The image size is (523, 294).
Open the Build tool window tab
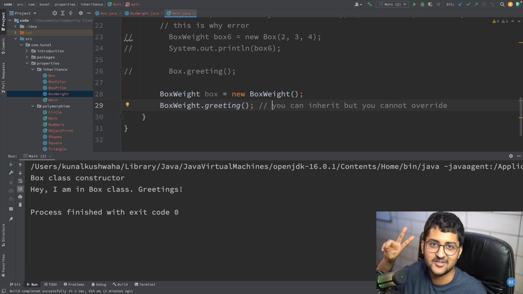click(120, 284)
